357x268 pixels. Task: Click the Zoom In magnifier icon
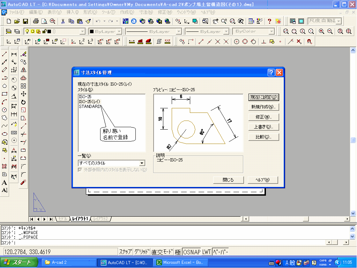pos(321,31)
